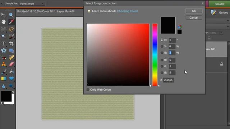The width and height of the screenshot is (230, 129).
Task: Open the Sample Size dropdown
Action: pos(32,4)
